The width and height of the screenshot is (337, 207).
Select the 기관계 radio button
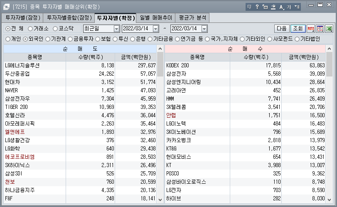pyautogui.click(x=48, y=39)
